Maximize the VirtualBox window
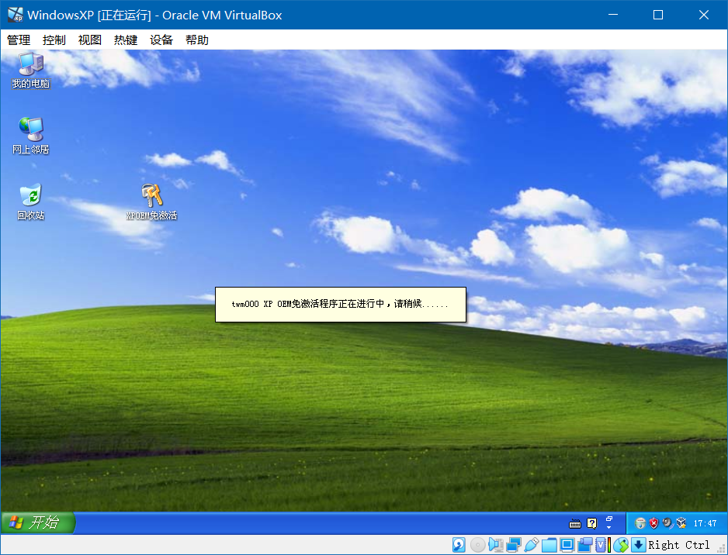 (658, 15)
